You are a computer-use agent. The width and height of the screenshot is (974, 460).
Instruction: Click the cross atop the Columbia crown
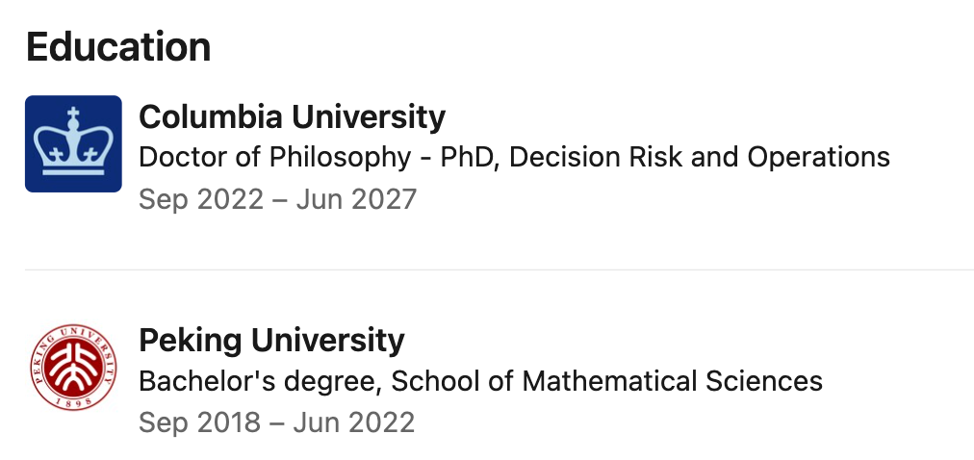[73, 114]
